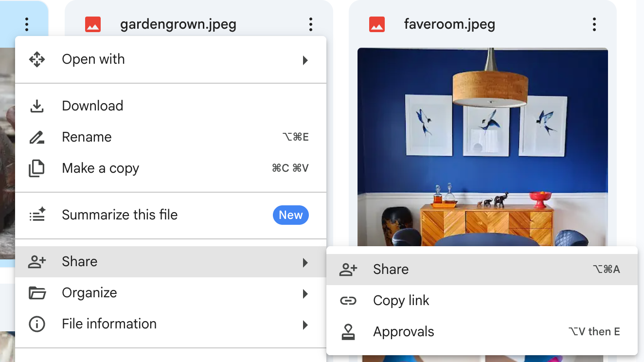Click the Download tray icon
The width and height of the screenshot is (644, 362).
coord(37,106)
